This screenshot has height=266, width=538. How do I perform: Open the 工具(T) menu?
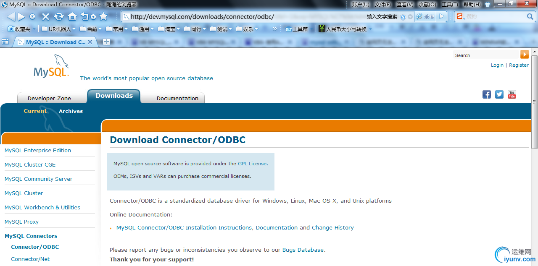point(449,4)
